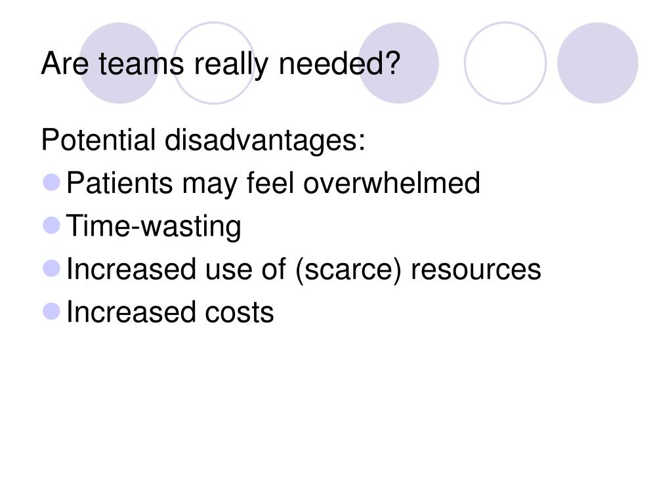Screen dimensions: 672x504
Task: Click the rightmost filled lavender circle
Action: click(x=598, y=63)
